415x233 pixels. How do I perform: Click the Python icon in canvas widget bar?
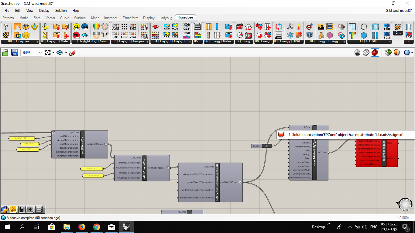(x=5, y=209)
